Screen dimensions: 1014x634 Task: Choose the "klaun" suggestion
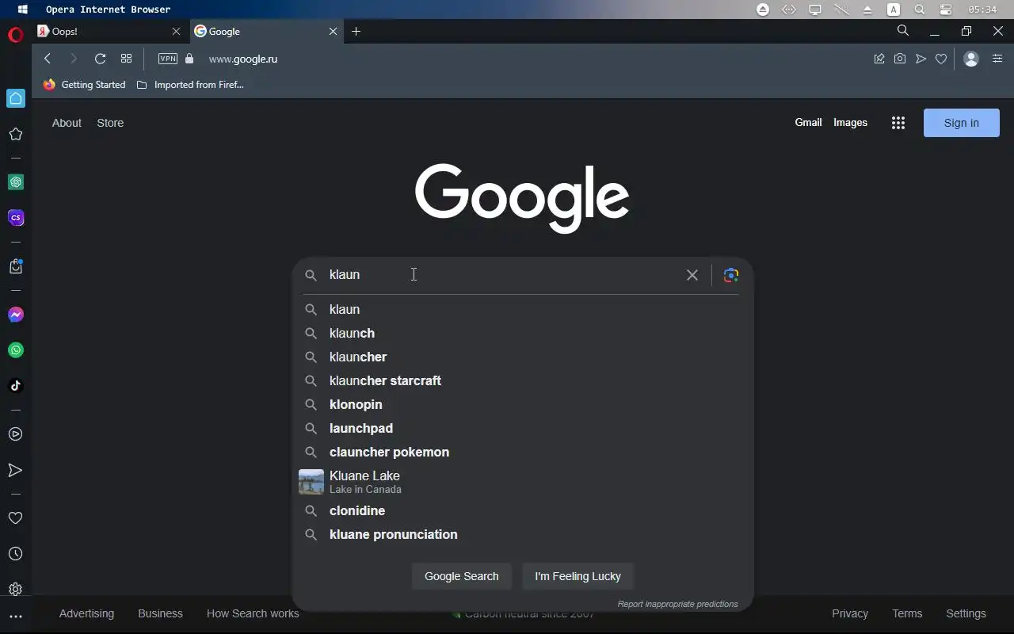[x=523, y=309]
